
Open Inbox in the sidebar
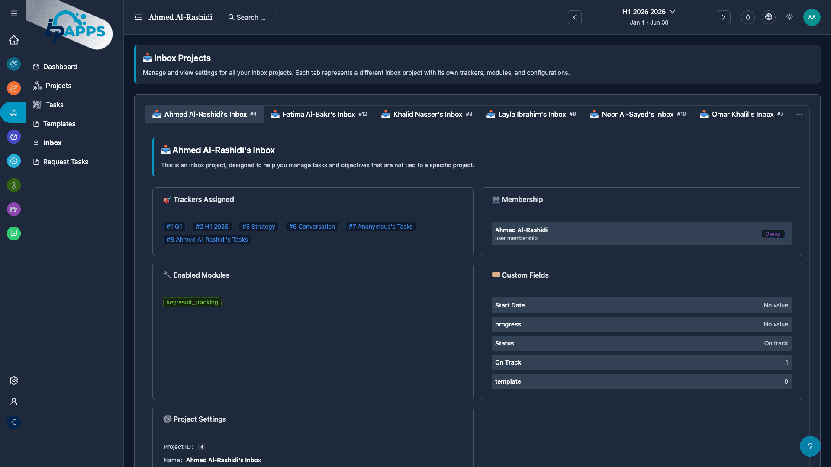pyautogui.click(x=52, y=143)
